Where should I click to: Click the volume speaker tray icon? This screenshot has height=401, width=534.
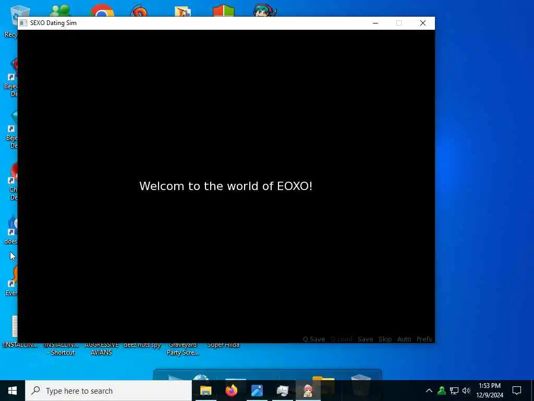466,391
